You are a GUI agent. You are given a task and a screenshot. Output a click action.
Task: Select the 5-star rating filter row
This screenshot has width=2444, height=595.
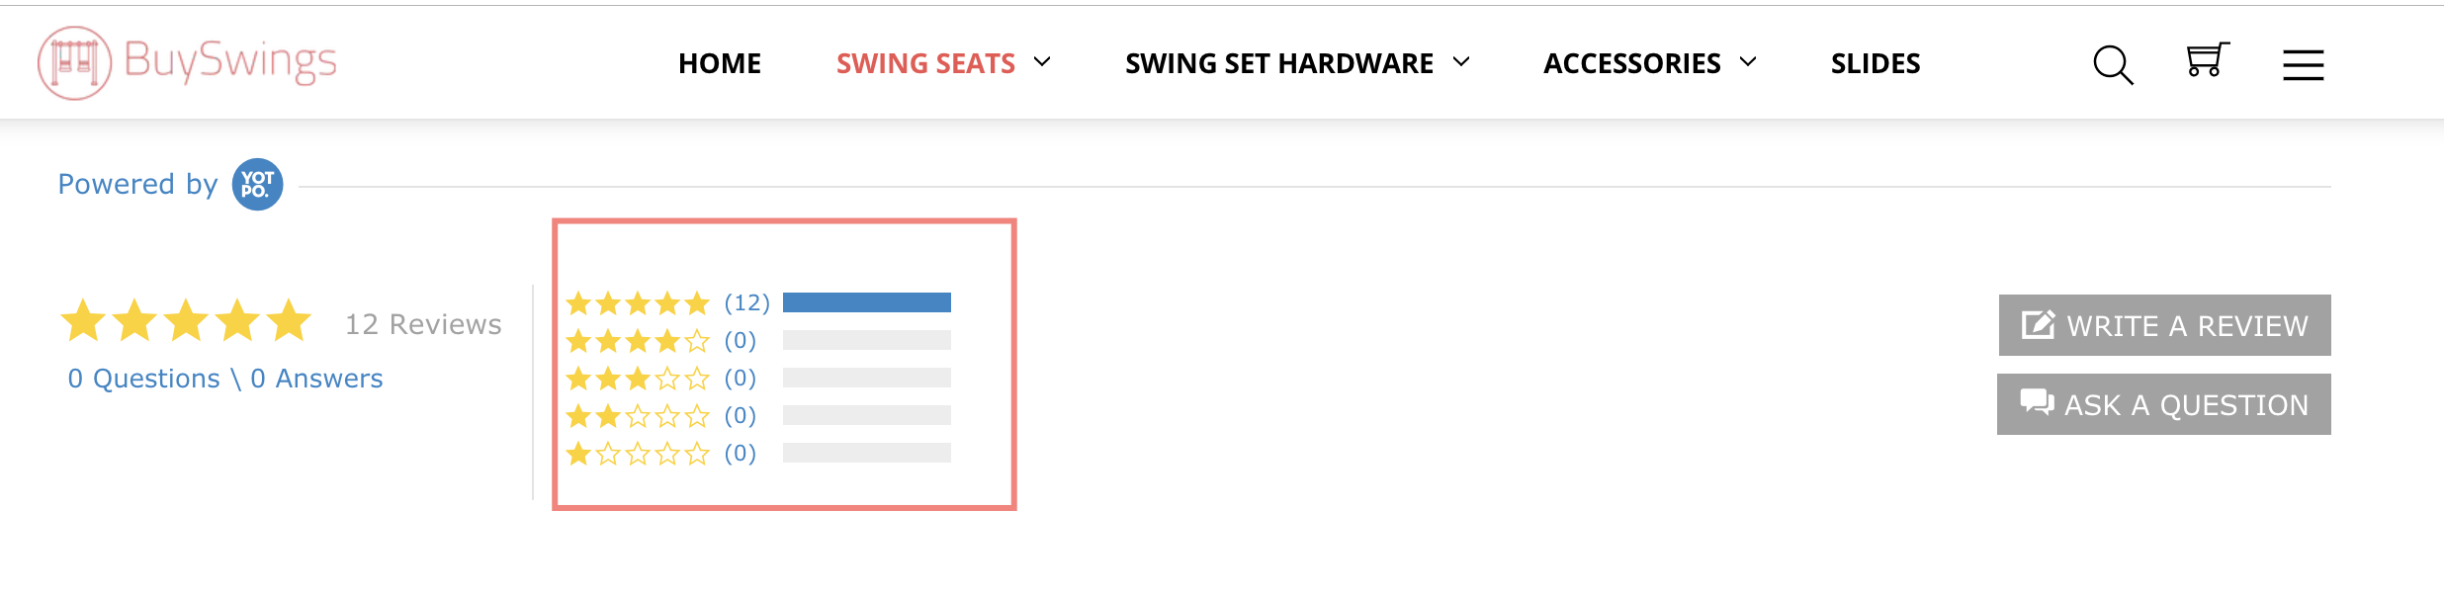(x=638, y=302)
